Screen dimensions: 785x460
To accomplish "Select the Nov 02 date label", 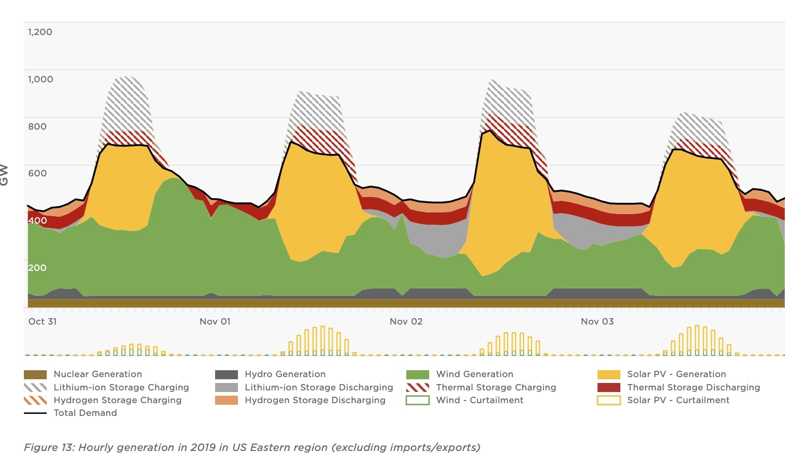I will click(x=406, y=321).
